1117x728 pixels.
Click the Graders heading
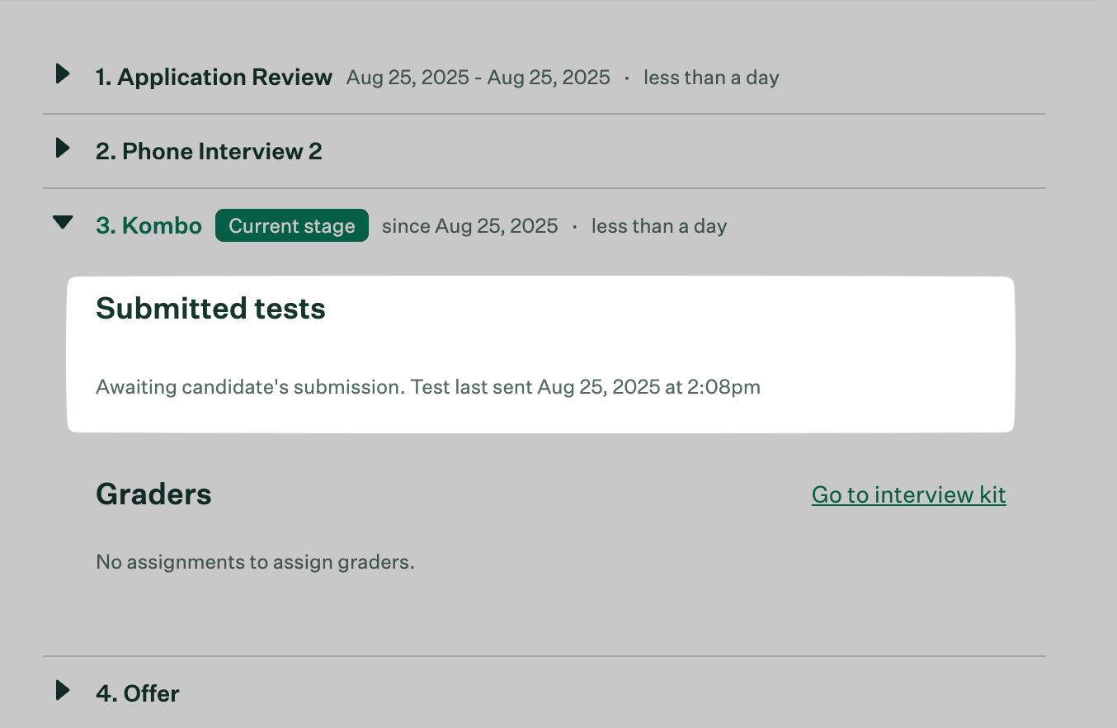153,494
